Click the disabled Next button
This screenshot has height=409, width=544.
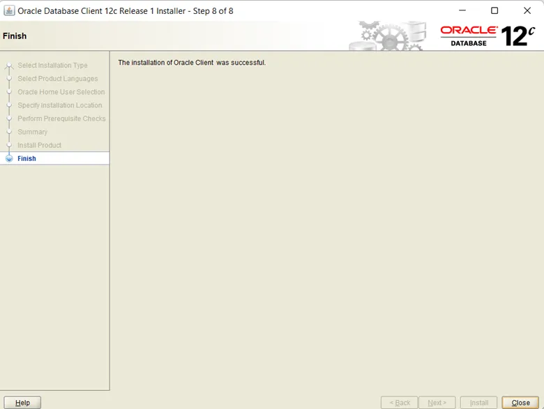[x=437, y=403]
